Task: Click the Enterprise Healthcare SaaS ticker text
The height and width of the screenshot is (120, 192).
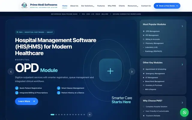Action: click(x=64, y=14)
